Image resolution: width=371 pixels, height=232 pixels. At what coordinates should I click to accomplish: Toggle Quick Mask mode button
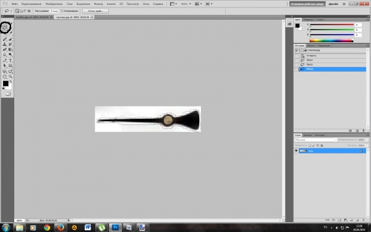coord(7,94)
